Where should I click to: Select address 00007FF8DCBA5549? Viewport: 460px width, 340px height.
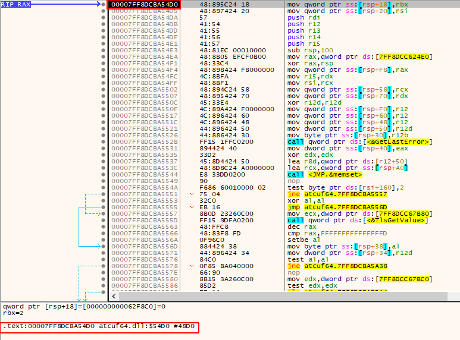(x=145, y=181)
